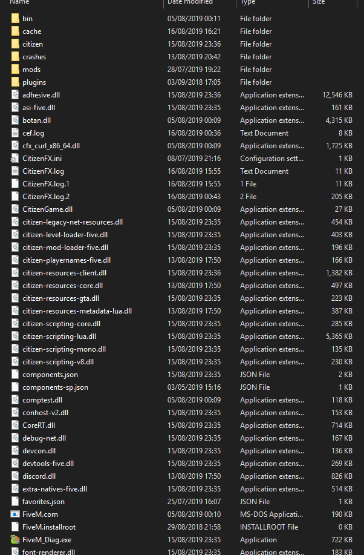Image resolution: width=364 pixels, height=555 pixels.
Task: Click the CitizenFX.log.1 blank file icon
Action: 15,184
